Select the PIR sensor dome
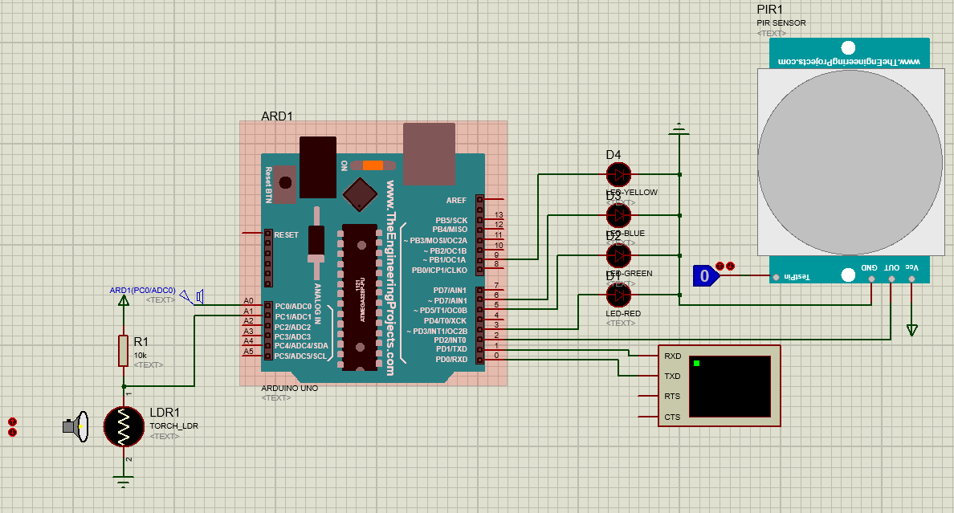 click(x=850, y=162)
